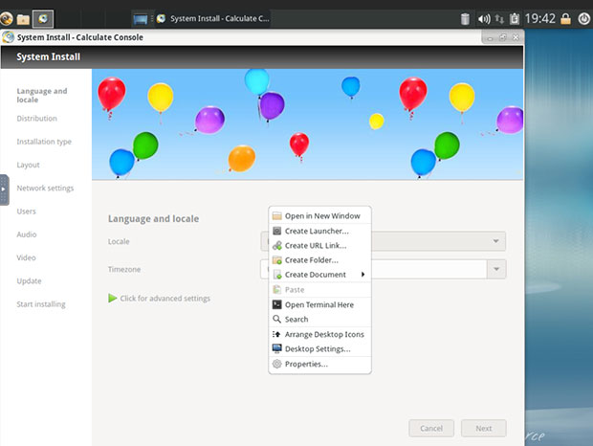Open the file manager folder icon in panel

coord(23,19)
